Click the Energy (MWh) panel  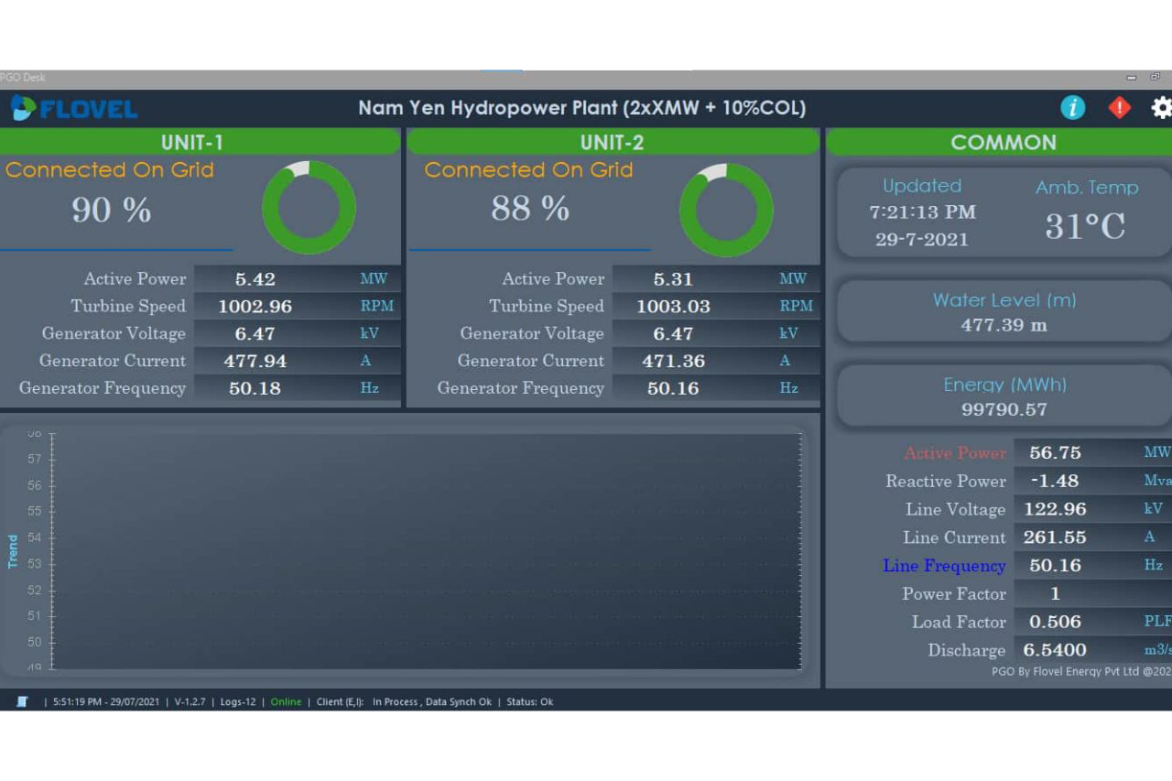coord(1004,397)
